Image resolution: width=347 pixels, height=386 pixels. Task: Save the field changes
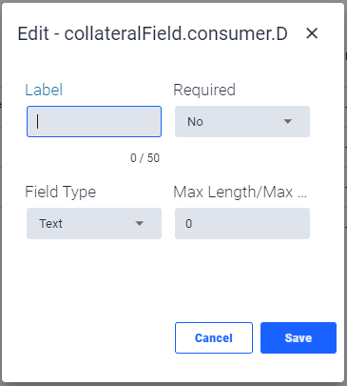[x=299, y=337]
